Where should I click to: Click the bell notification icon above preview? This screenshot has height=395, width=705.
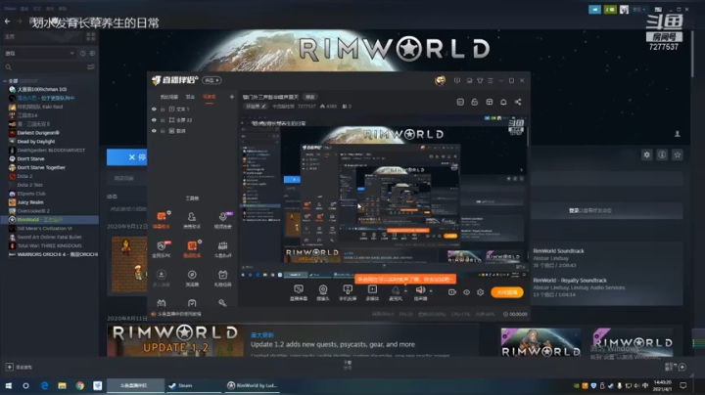click(503, 102)
